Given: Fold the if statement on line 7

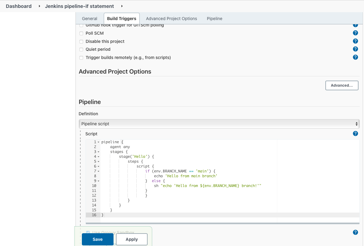Looking at the screenshot, I should tap(99, 172).
